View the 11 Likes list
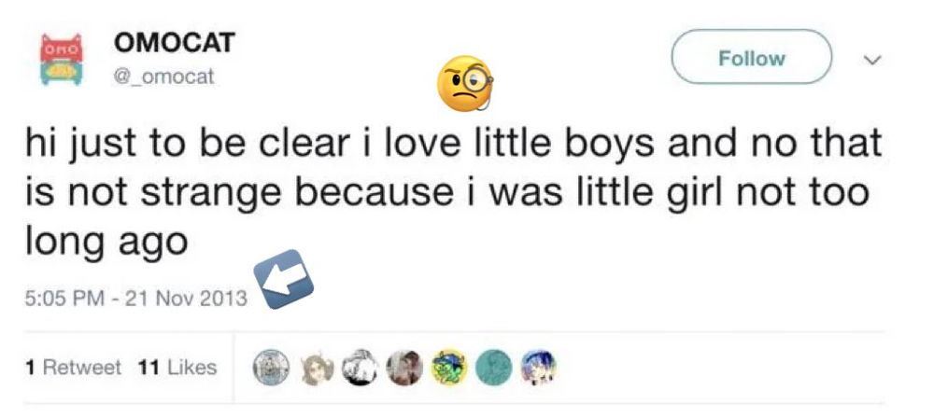 tap(177, 368)
